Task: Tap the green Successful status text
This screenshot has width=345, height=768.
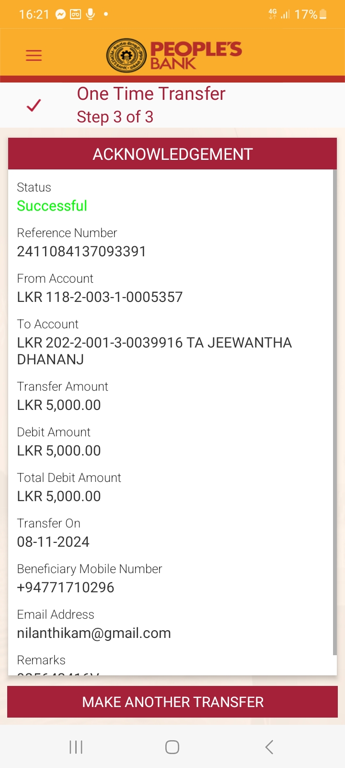Action: click(x=52, y=206)
